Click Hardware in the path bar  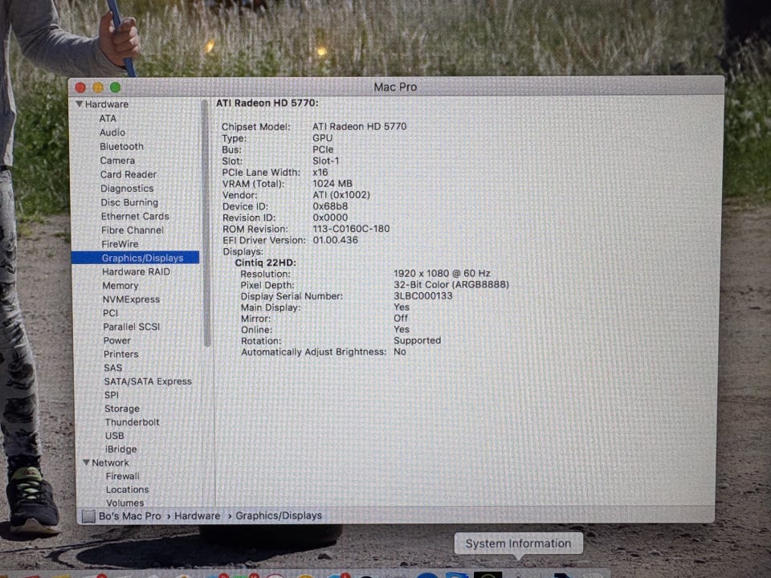click(x=198, y=516)
